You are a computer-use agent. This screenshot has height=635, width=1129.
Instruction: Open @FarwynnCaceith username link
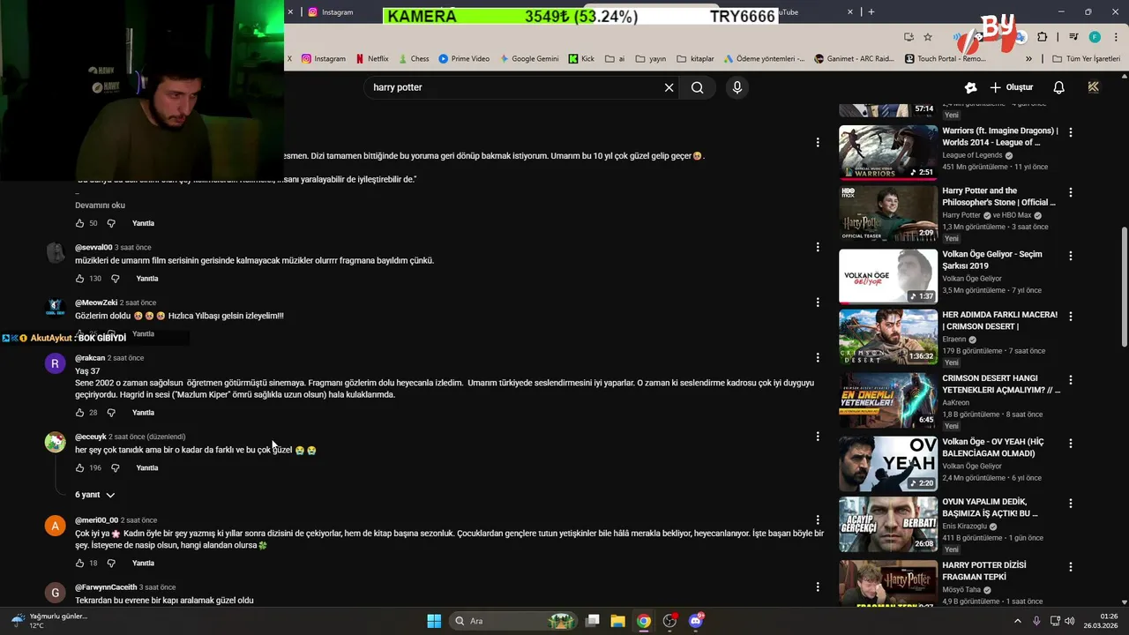pyautogui.click(x=106, y=587)
